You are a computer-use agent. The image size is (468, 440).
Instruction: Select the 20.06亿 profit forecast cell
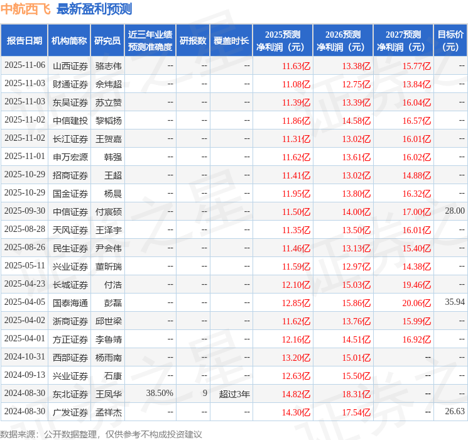pyautogui.click(x=417, y=302)
